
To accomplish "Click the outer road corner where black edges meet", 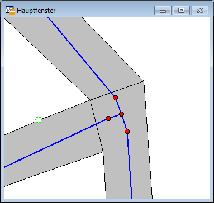I will coord(144,81).
